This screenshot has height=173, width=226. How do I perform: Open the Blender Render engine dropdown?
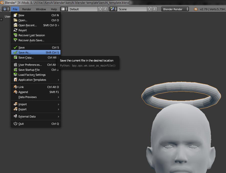[x=175, y=9]
